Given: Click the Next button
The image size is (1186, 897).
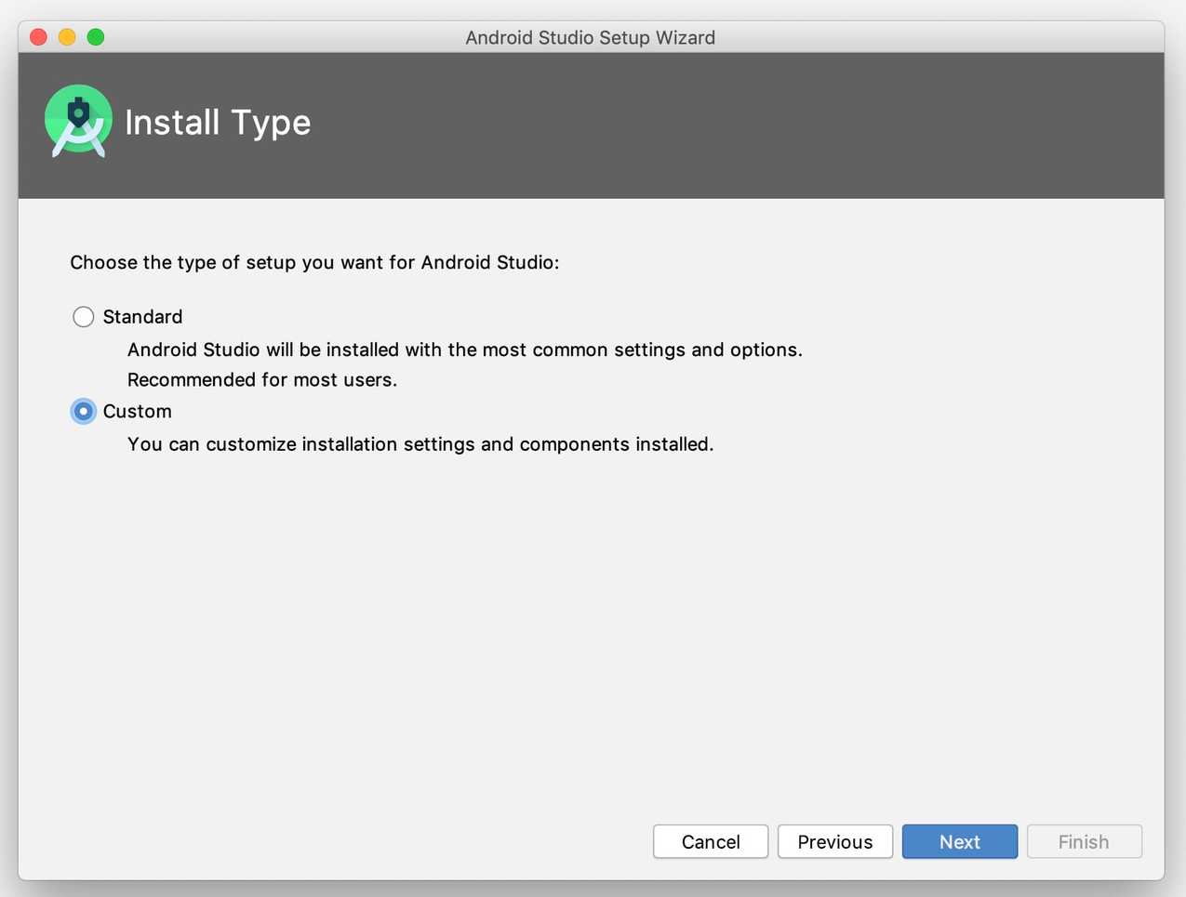Looking at the screenshot, I should tap(959, 841).
